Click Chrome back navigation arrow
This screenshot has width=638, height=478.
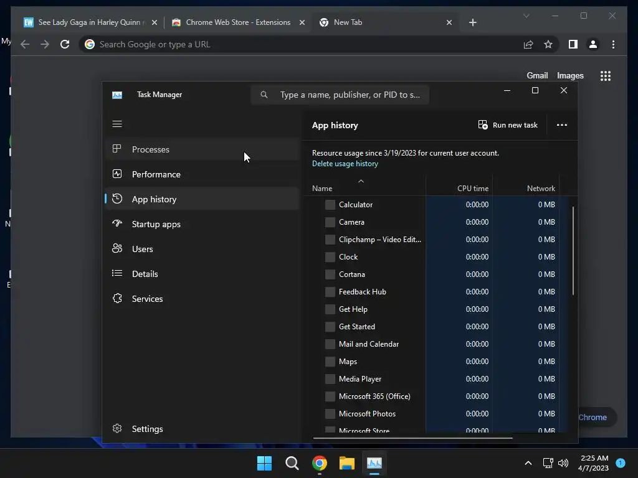(25, 44)
